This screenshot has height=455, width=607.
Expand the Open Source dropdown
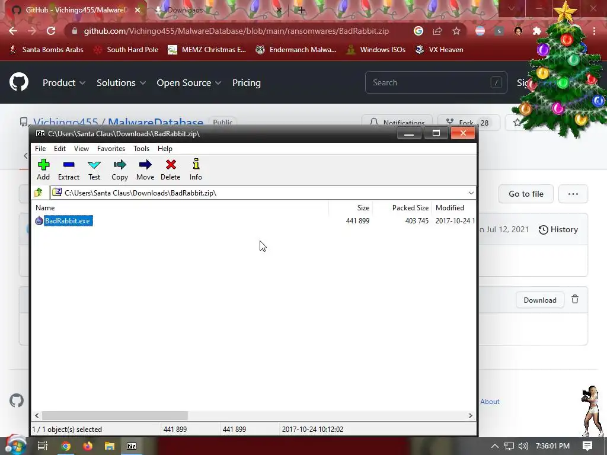[x=189, y=83]
